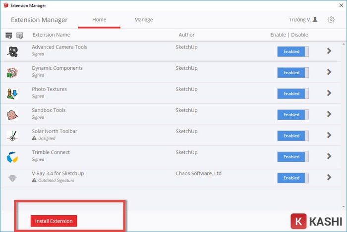This screenshot has width=347, height=232.
Task: Click the scrollbar up arrow
Action: 344,44
